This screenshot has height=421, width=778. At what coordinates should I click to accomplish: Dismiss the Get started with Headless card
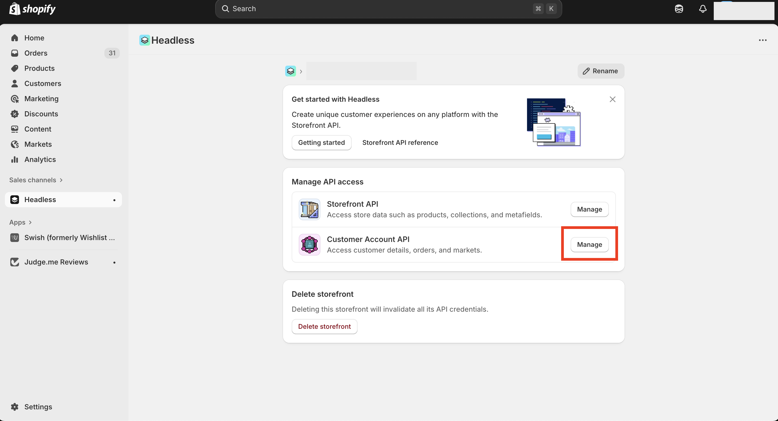click(x=612, y=99)
